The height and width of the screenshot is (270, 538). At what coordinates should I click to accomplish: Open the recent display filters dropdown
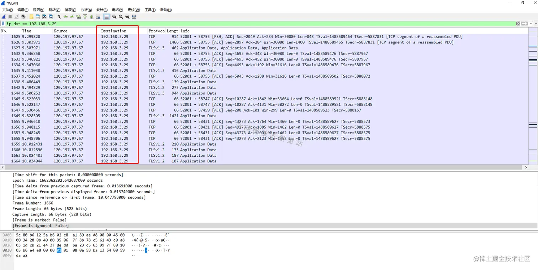[531, 24]
